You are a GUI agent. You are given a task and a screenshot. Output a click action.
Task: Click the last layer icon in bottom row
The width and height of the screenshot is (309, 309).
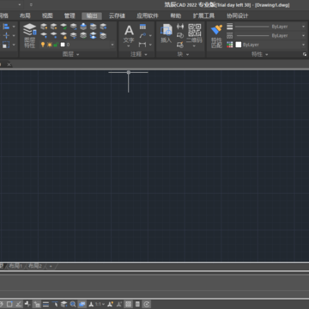coord(103,35)
